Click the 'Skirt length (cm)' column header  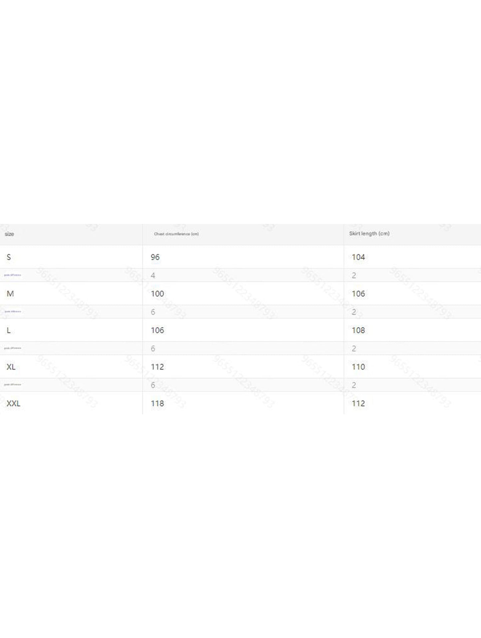tap(369, 234)
